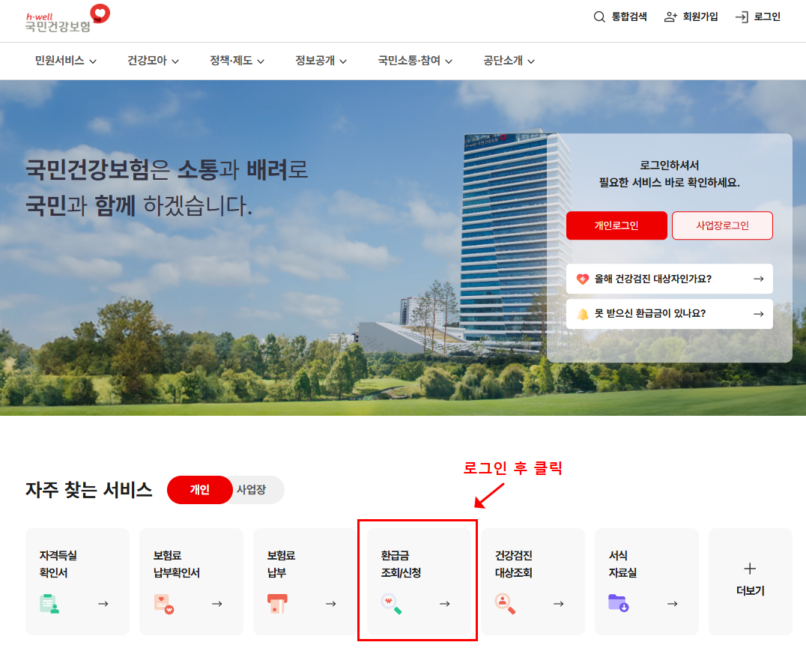Open the 정책·제도 menu label
The height and width of the screenshot is (657, 806).
coord(231,61)
